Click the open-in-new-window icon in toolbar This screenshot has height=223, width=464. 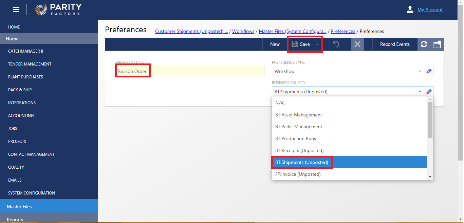click(x=437, y=44)
